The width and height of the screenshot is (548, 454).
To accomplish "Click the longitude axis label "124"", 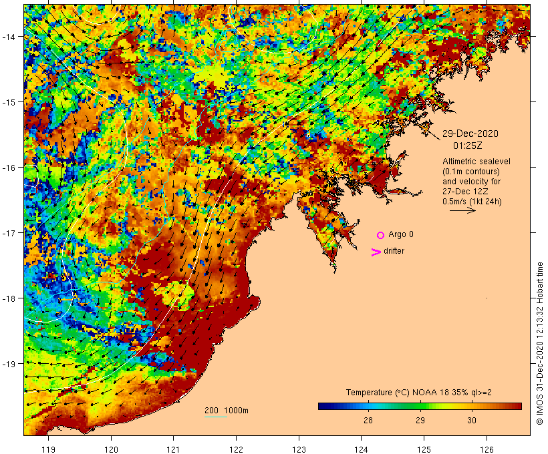I will point(361,449).
